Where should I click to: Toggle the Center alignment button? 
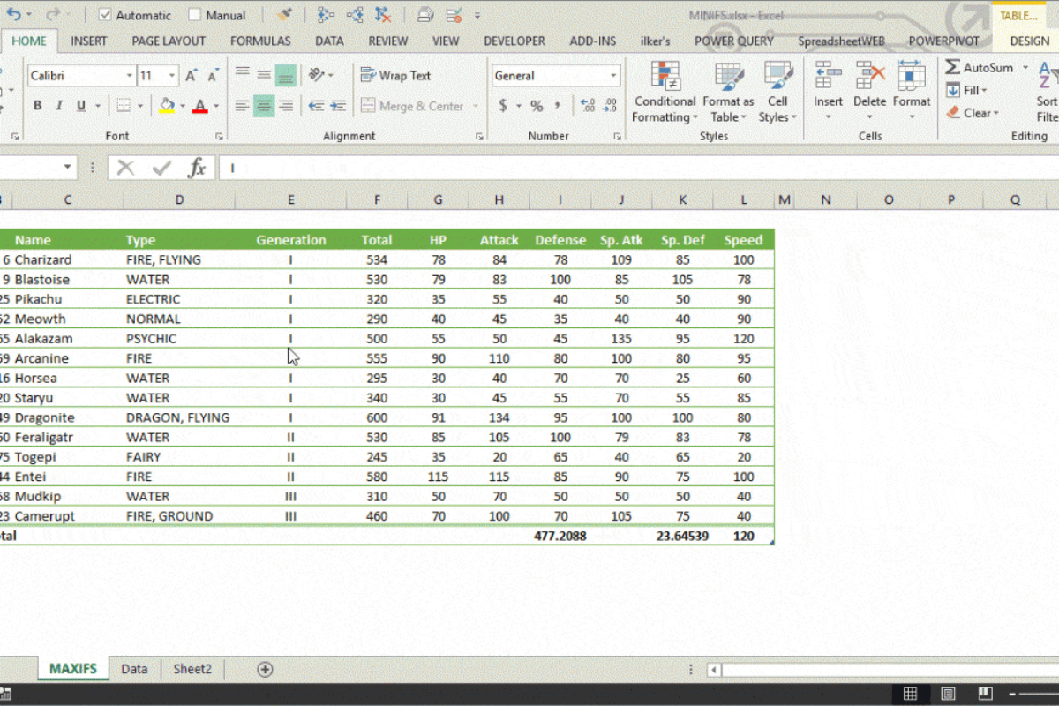point(264,106)
